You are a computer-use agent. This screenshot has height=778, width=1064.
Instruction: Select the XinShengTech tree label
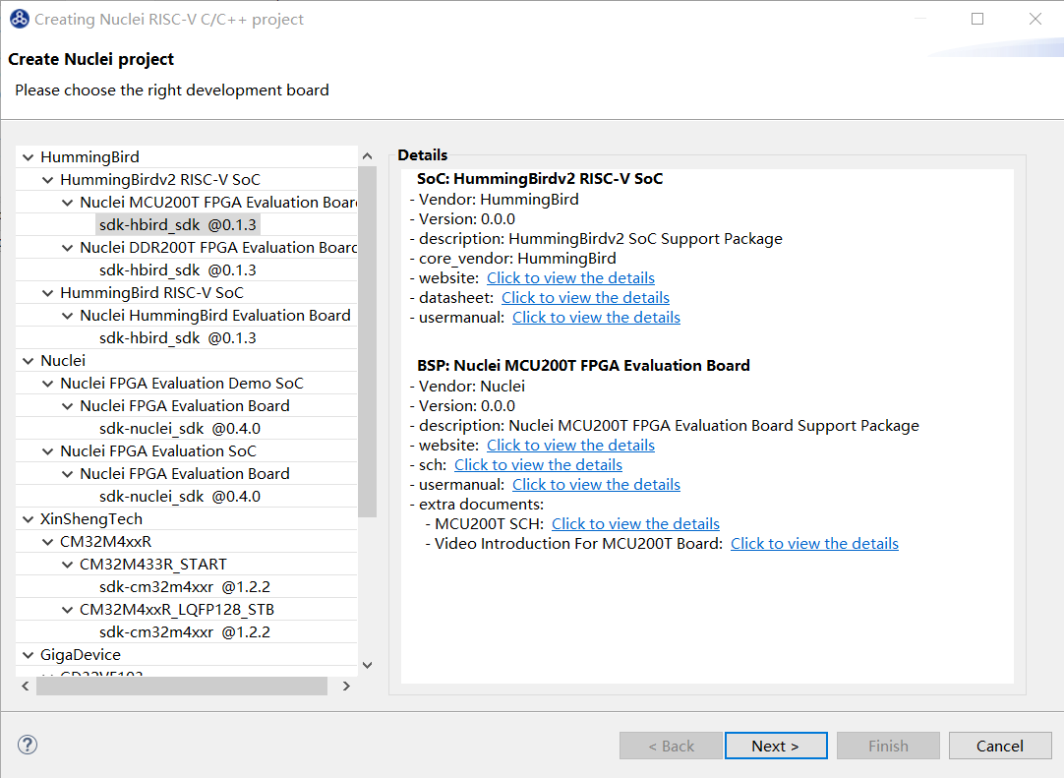[90, 518]
